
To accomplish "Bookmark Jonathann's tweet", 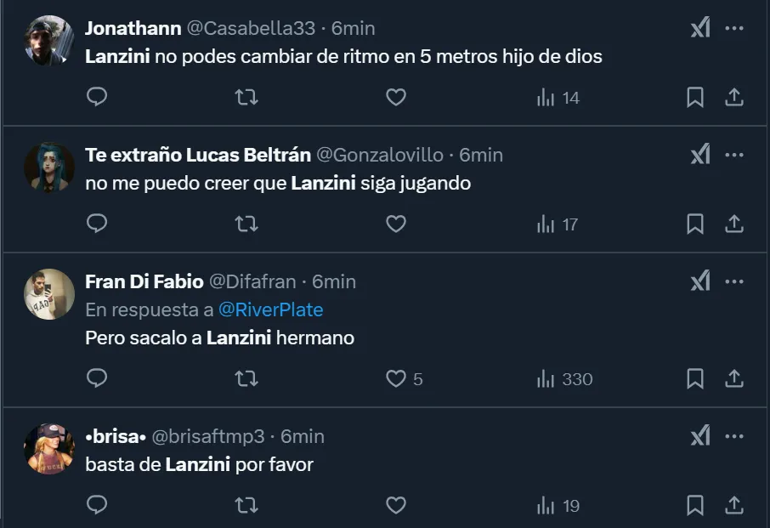I will [695, 98].
